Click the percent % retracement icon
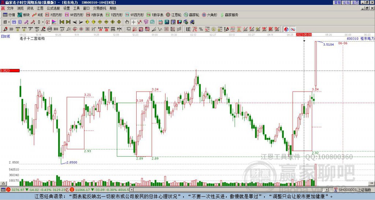375x200 pixels. (x=201, y=29)
